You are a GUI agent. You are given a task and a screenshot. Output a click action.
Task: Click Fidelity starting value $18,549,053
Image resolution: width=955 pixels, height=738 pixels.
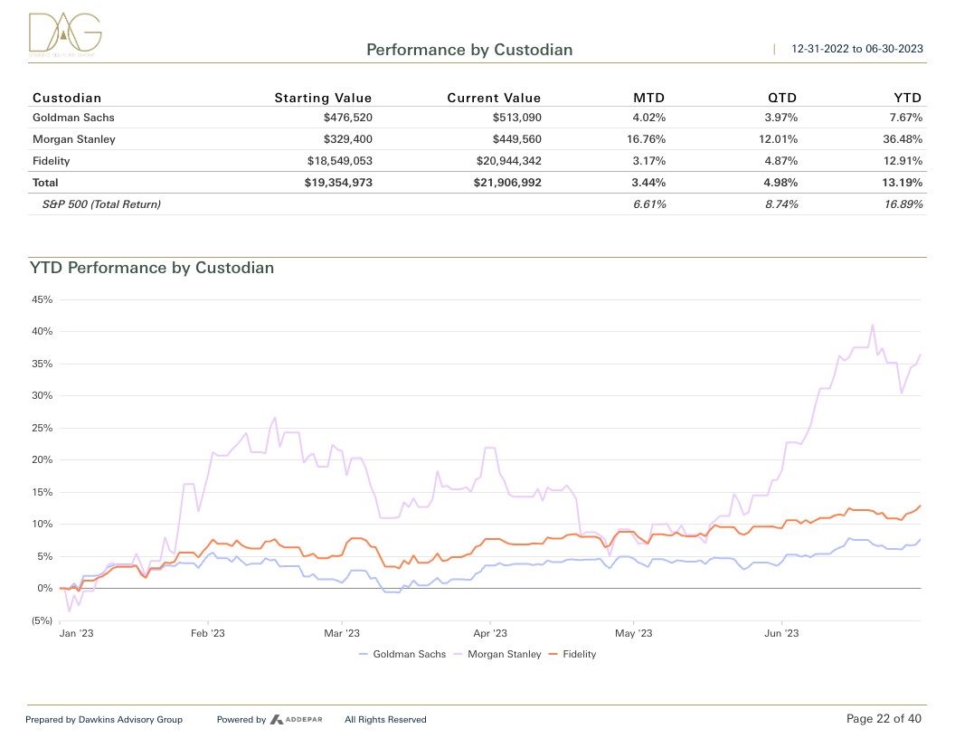coord(340,161)
